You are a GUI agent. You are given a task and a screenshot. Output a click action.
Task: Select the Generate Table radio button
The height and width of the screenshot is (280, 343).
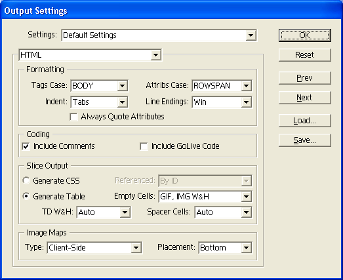point(26,196)
